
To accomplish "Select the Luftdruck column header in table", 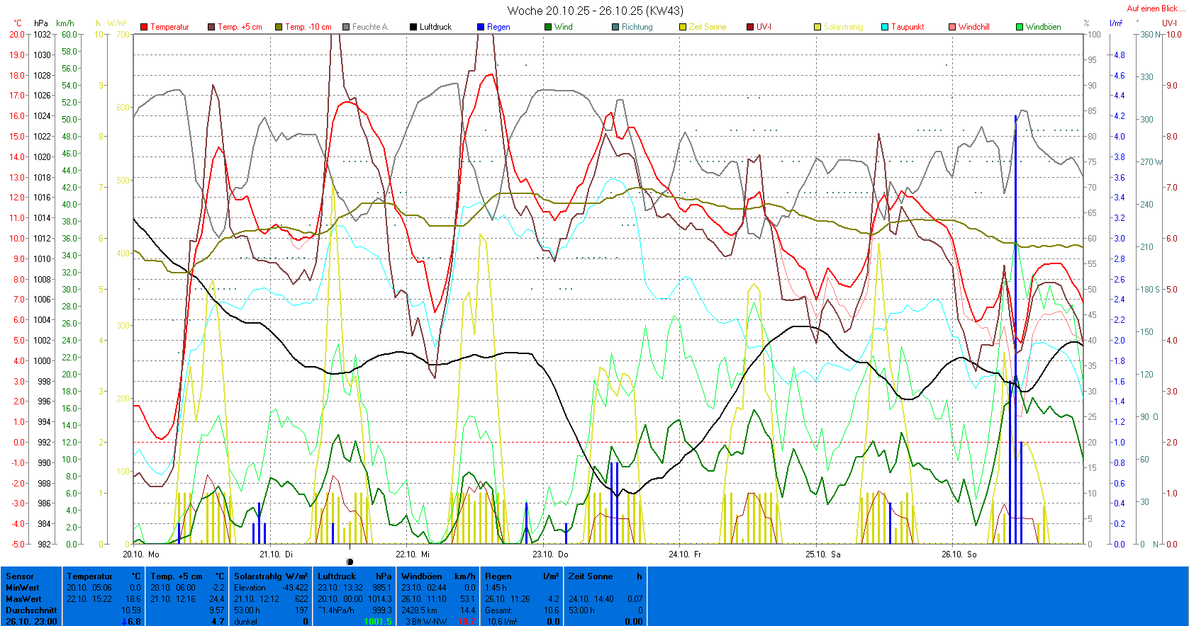I will coord(337,576).
